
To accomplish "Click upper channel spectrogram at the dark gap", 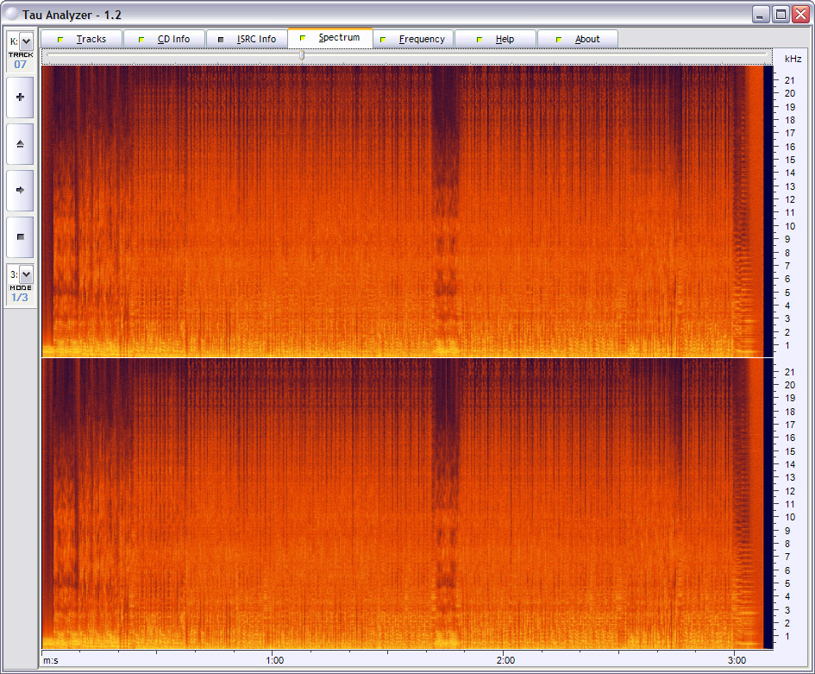I will click(x=445, y=173).
